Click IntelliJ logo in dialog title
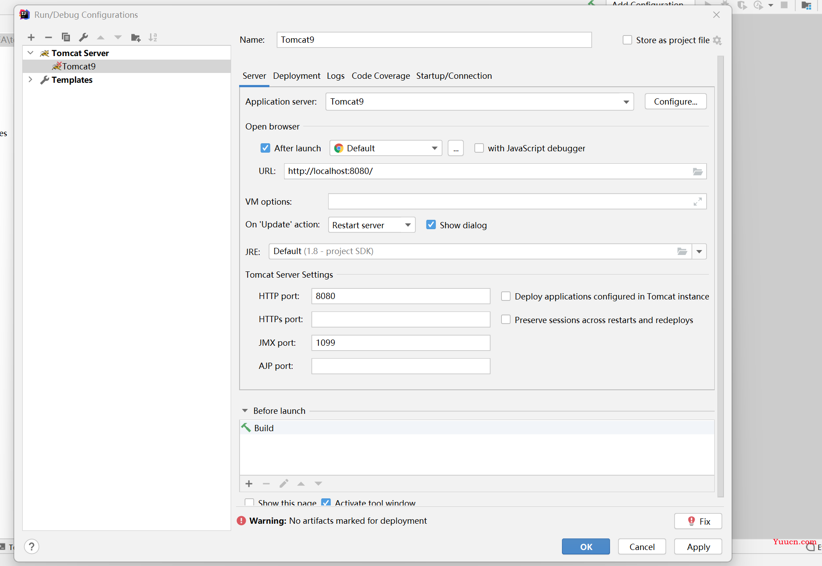The height and width of the screenshot is (566, 822). (x=24, y=15)
